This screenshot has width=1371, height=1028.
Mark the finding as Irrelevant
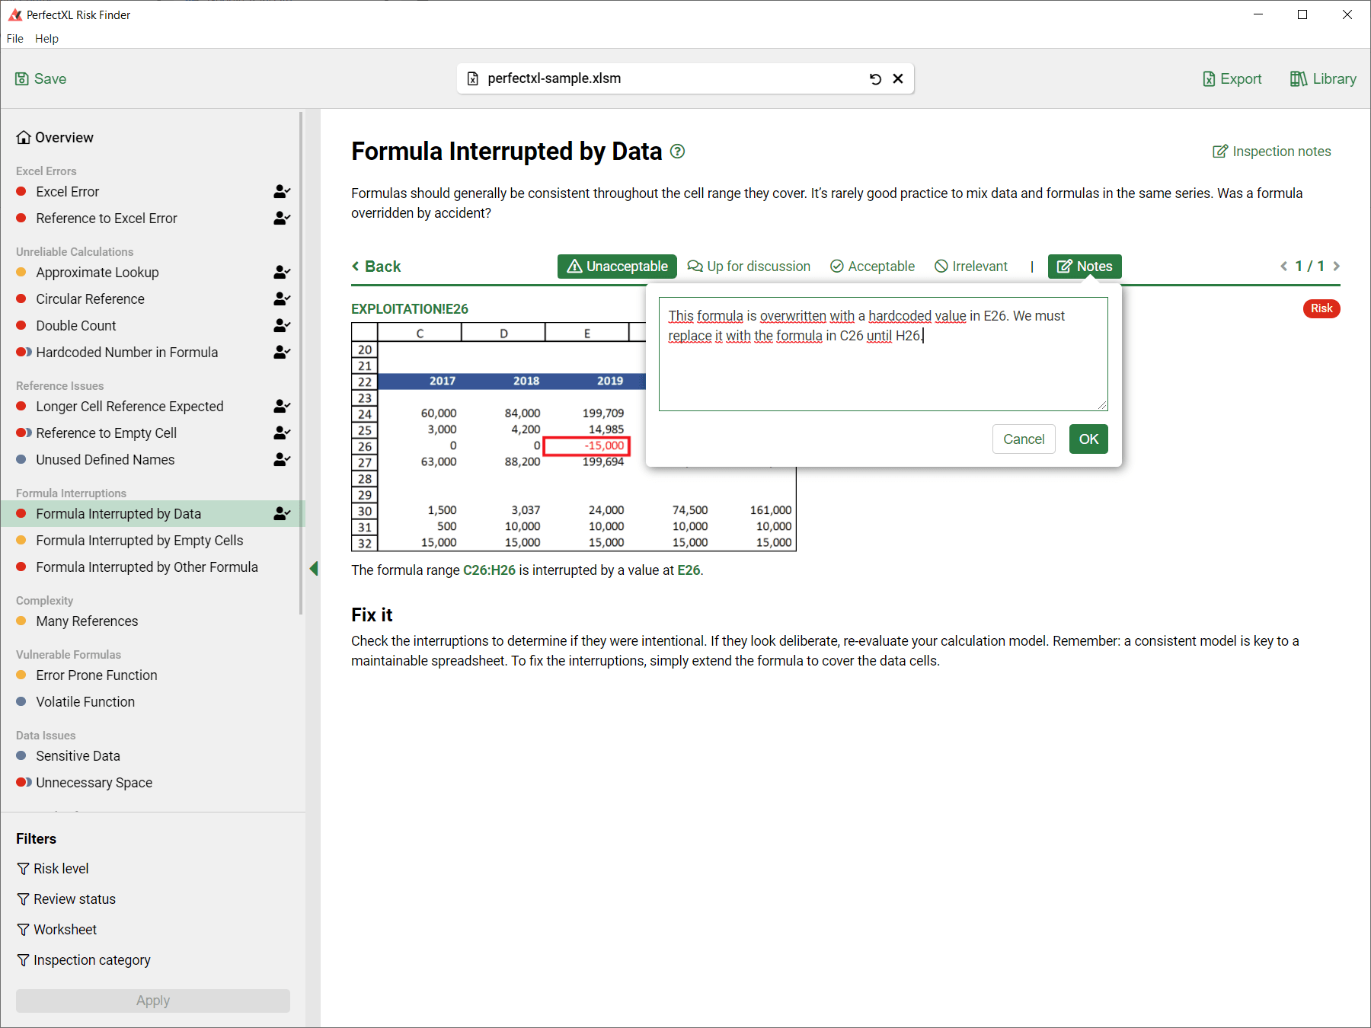pos(971,267)
